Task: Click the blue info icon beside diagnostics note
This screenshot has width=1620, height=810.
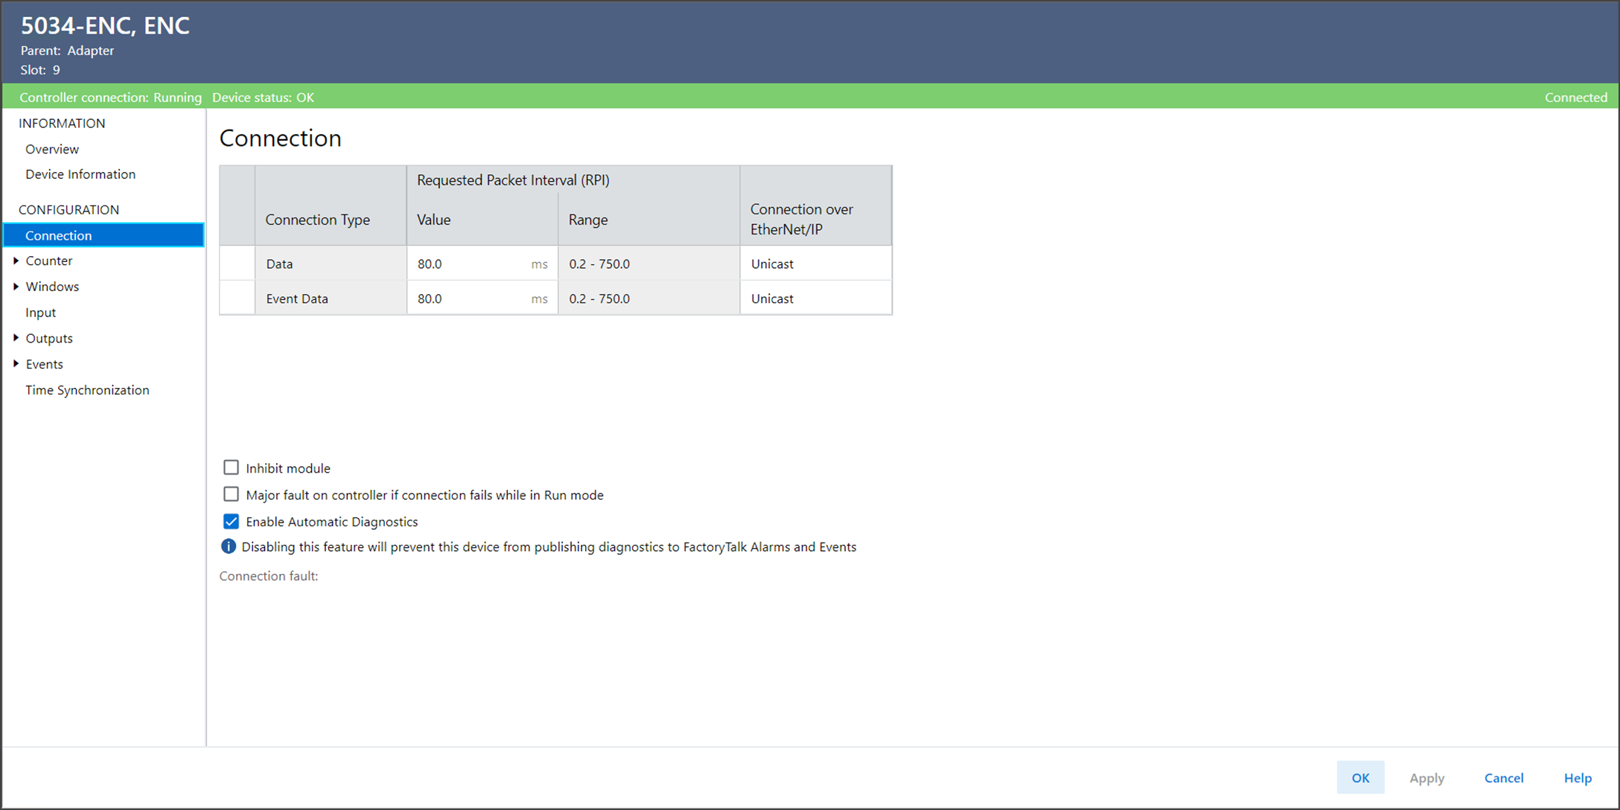Action: pyautogui.click(x=229, y=546)
